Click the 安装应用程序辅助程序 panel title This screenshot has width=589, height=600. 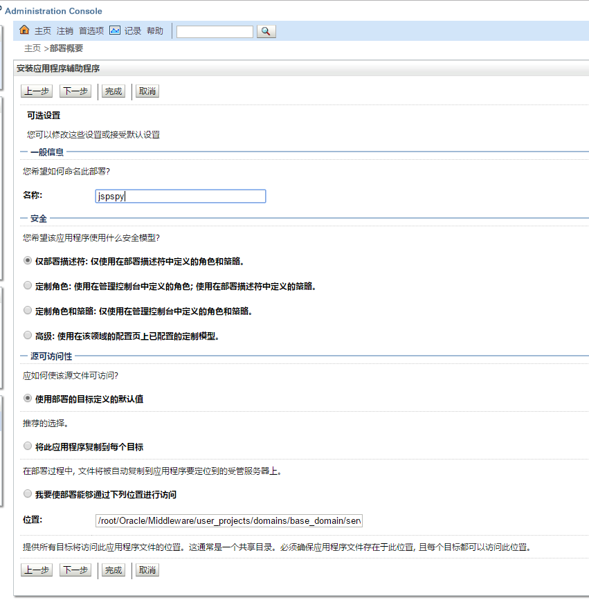[x=58, y=69]
